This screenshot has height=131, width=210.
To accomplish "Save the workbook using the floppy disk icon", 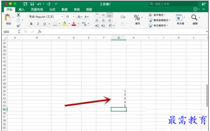I will point(32,4).
